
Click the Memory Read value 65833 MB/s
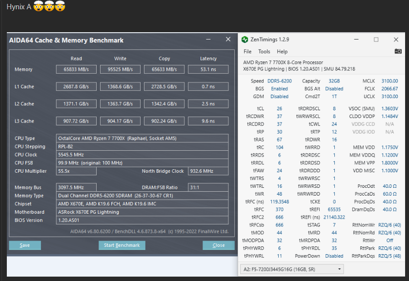[x=76, y=69]
